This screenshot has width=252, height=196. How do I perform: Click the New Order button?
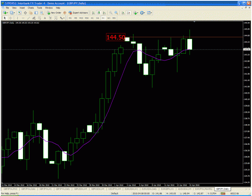click(54, 13)
